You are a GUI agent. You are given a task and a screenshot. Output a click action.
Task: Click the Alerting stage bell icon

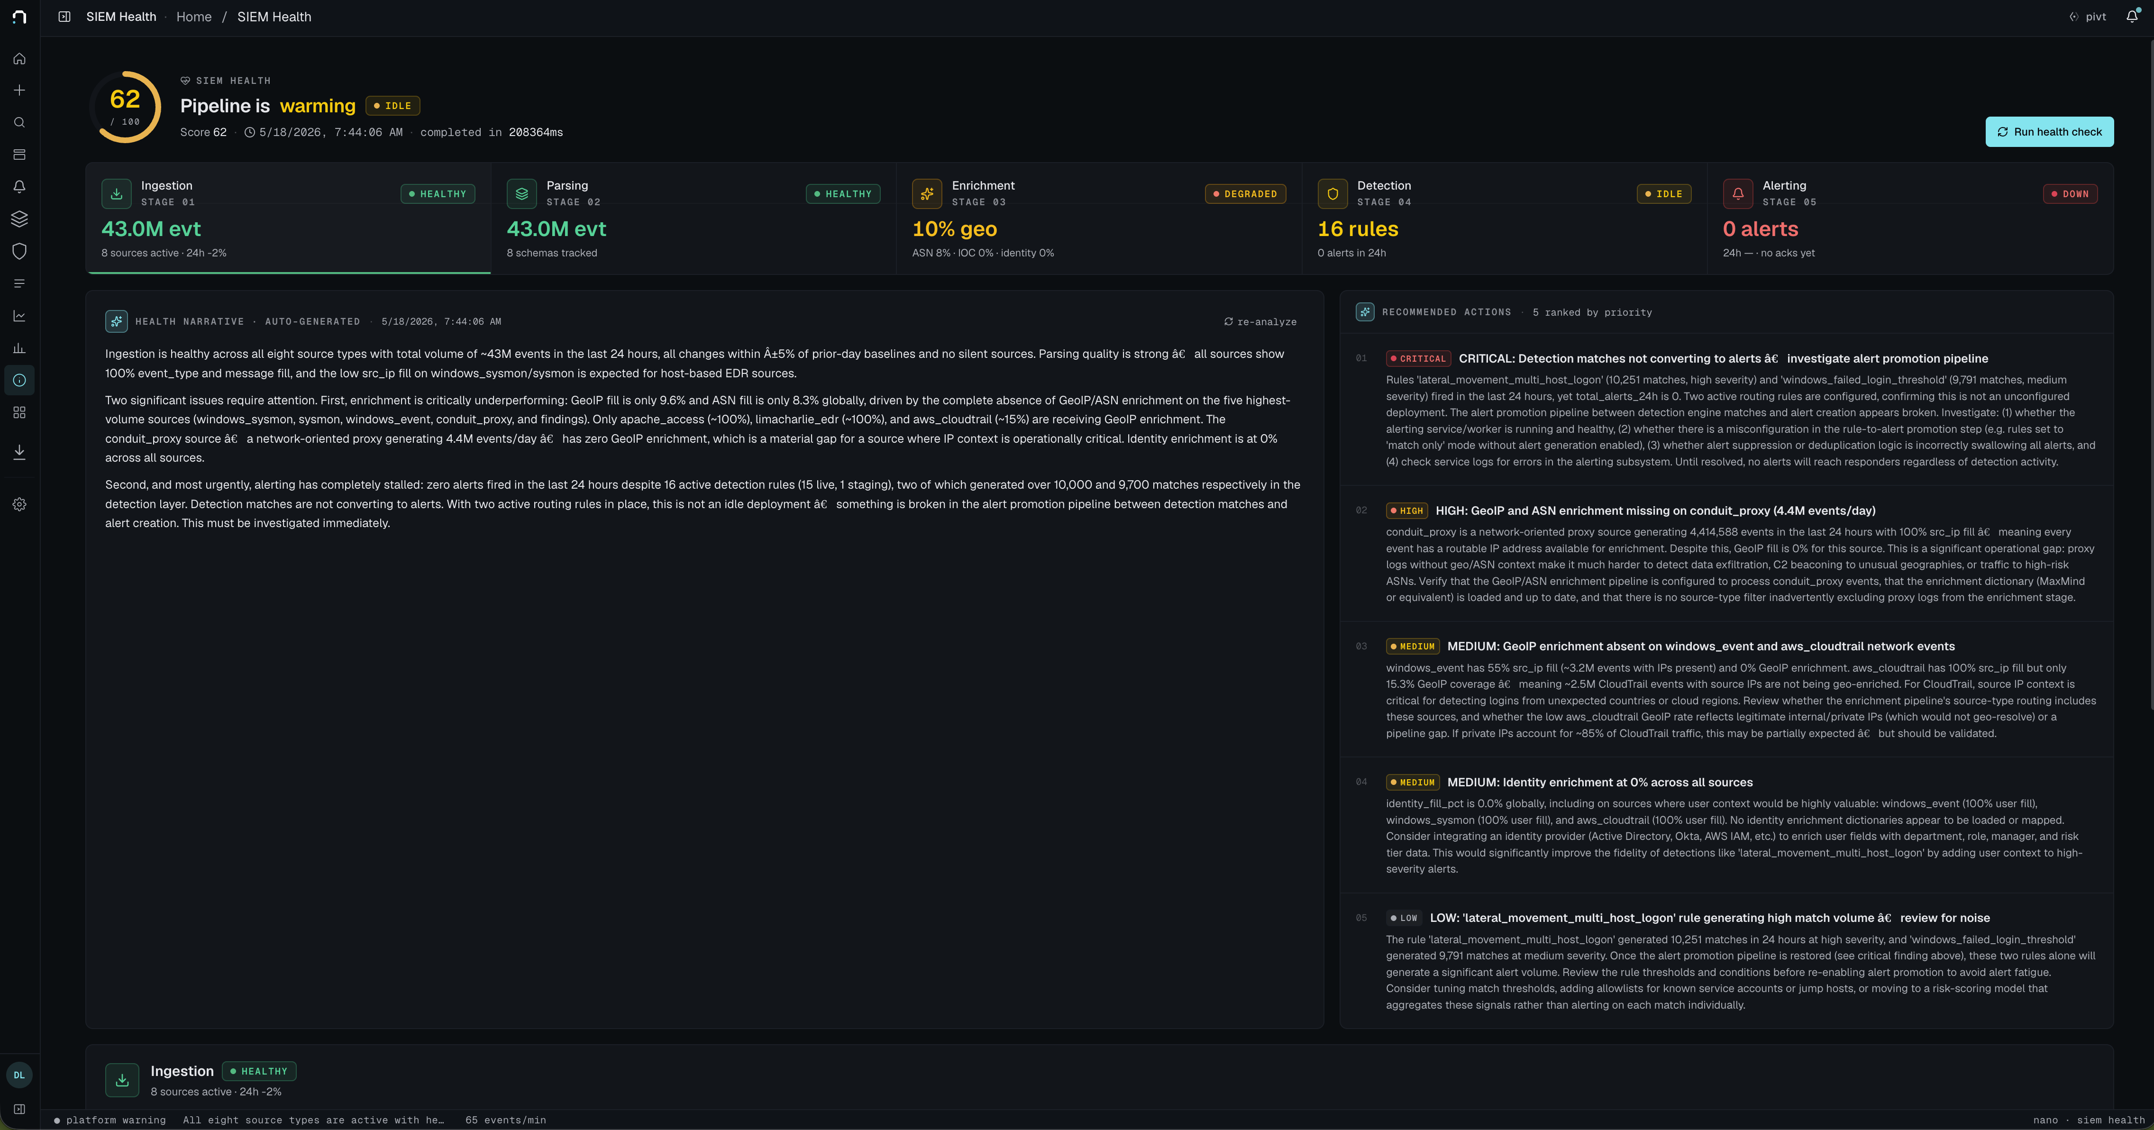pos(1738,193)
